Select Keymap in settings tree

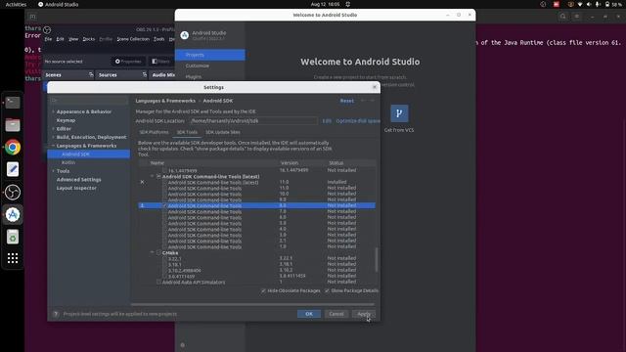66,120
